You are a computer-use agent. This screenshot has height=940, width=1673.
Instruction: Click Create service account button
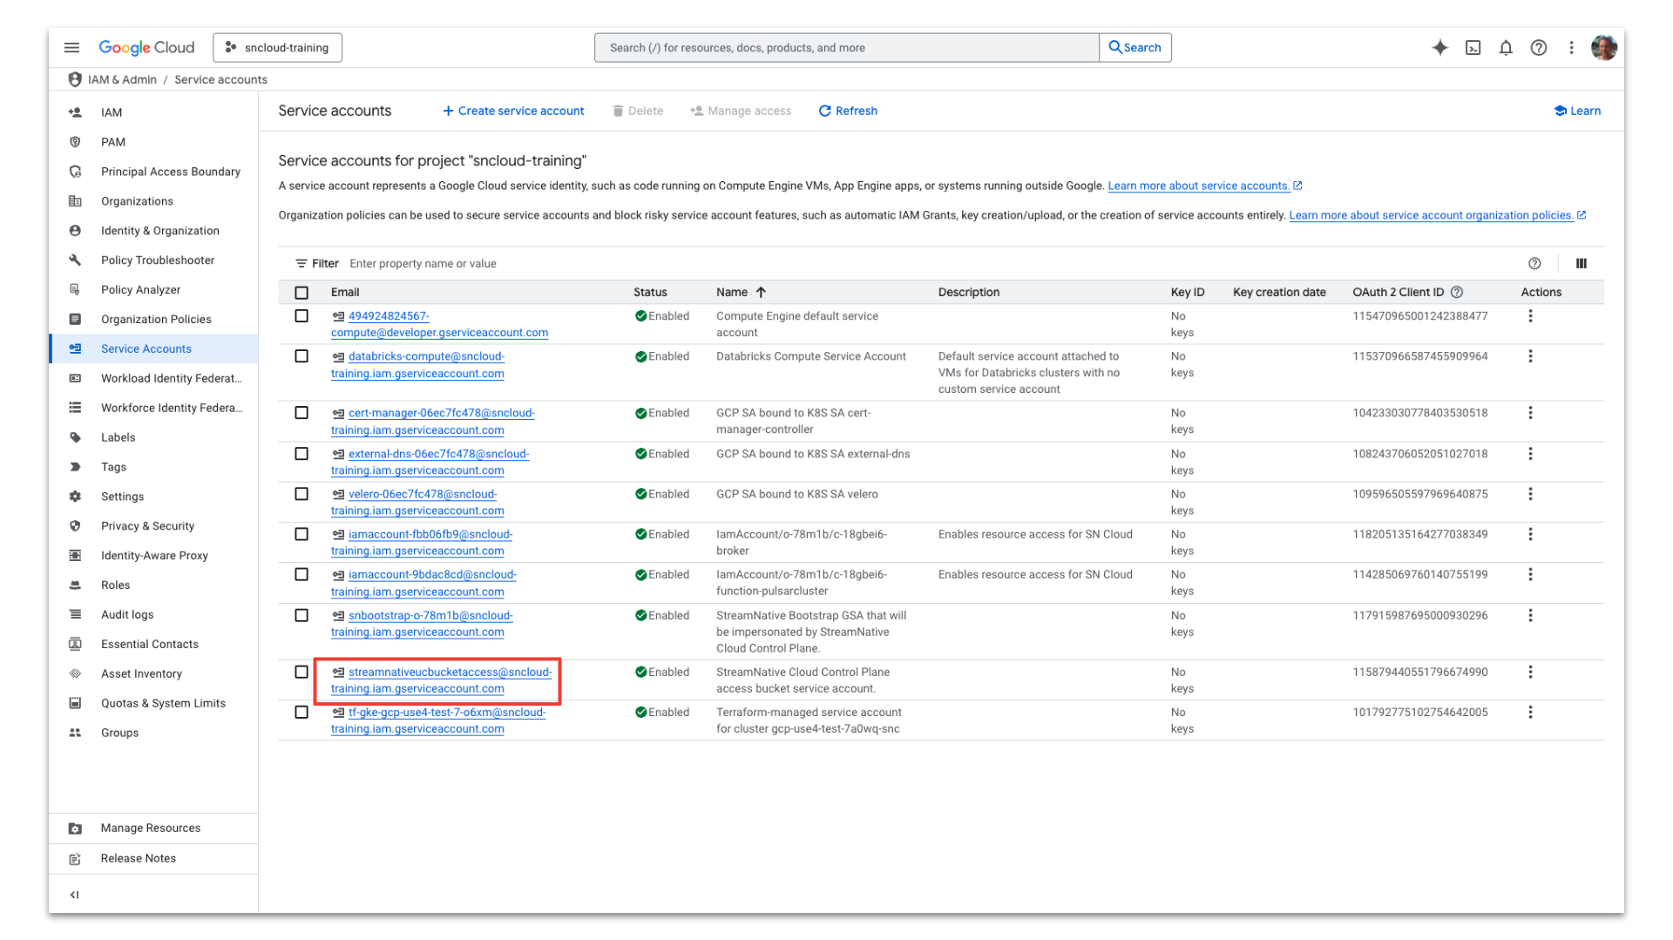tap(513, 111)
